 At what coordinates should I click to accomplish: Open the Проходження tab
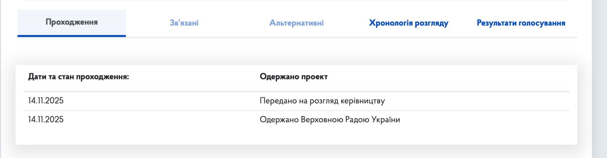[x=72, y=22]
